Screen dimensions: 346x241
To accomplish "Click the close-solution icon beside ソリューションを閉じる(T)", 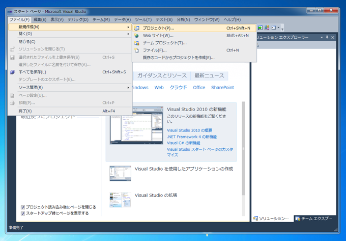I will [x=12, y=49].
